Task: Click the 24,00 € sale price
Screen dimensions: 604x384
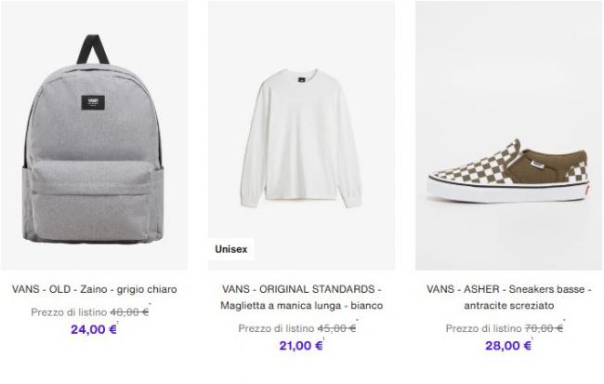Action: click(x=94, y=330)
